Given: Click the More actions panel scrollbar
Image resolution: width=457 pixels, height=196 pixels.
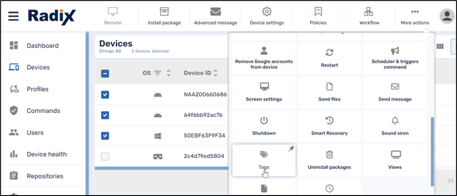Looking at the screenshot, I should [432, 151].
